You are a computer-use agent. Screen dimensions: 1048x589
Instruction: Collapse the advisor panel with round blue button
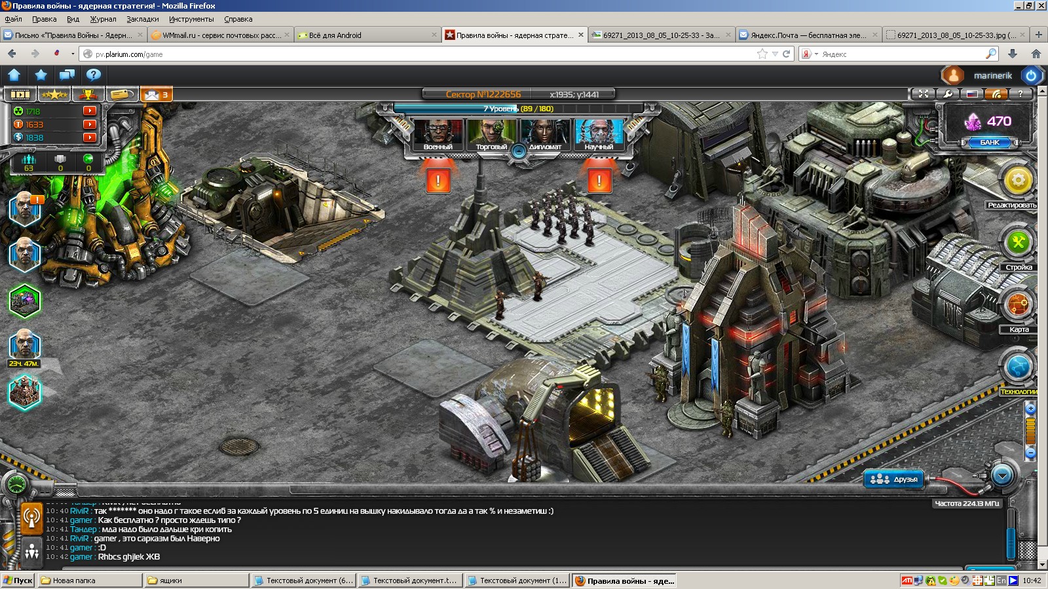pos(519,152)
